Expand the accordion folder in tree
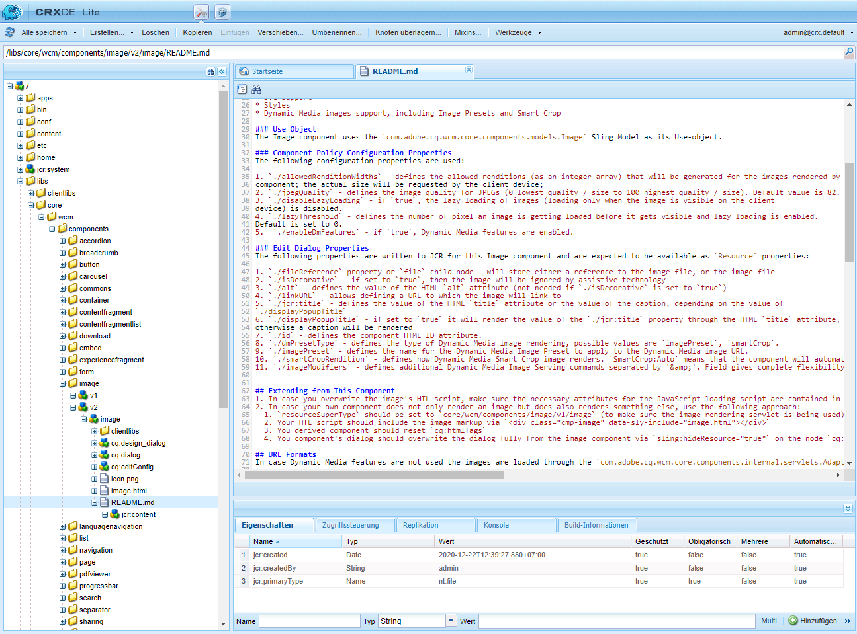Image resolution: width=857 pixels, height=634 pixels. (x=63, y=241)
